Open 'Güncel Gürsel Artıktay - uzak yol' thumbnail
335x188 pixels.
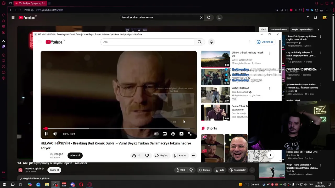216,59
